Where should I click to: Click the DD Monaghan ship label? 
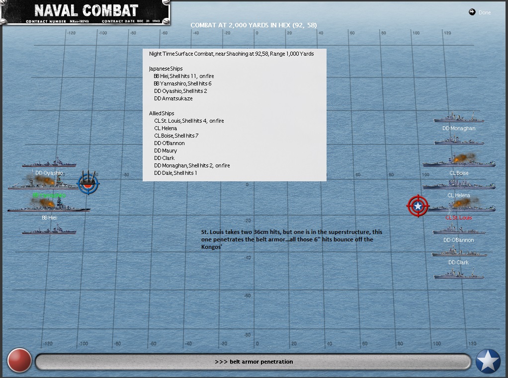click(459, 128)
